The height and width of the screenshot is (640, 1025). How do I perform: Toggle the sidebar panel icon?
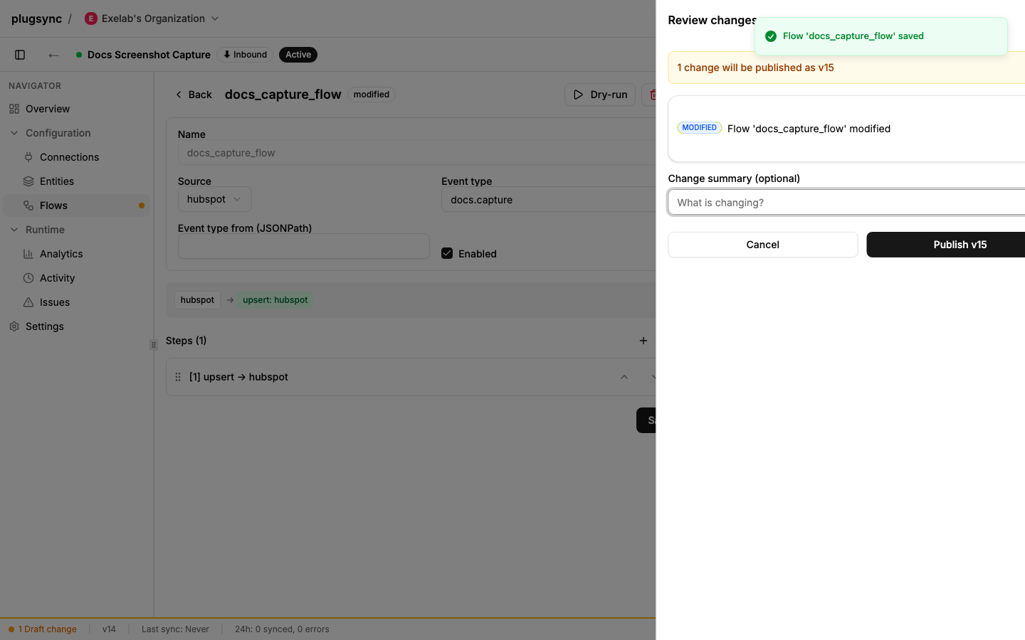click(x=20, y=55)
